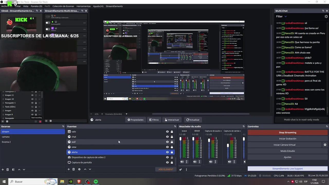The width and height of the screenshot is (329, 185).
Task: Open Ajustes settings button
Action: [x=288, y=157]
